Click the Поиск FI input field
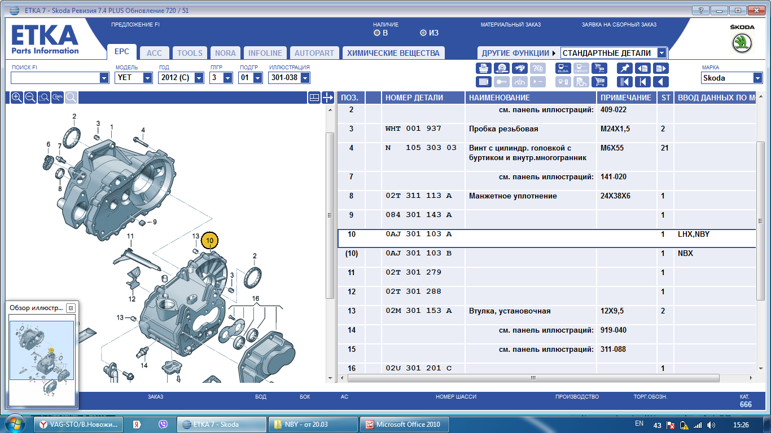 click(x=55, y=78)
